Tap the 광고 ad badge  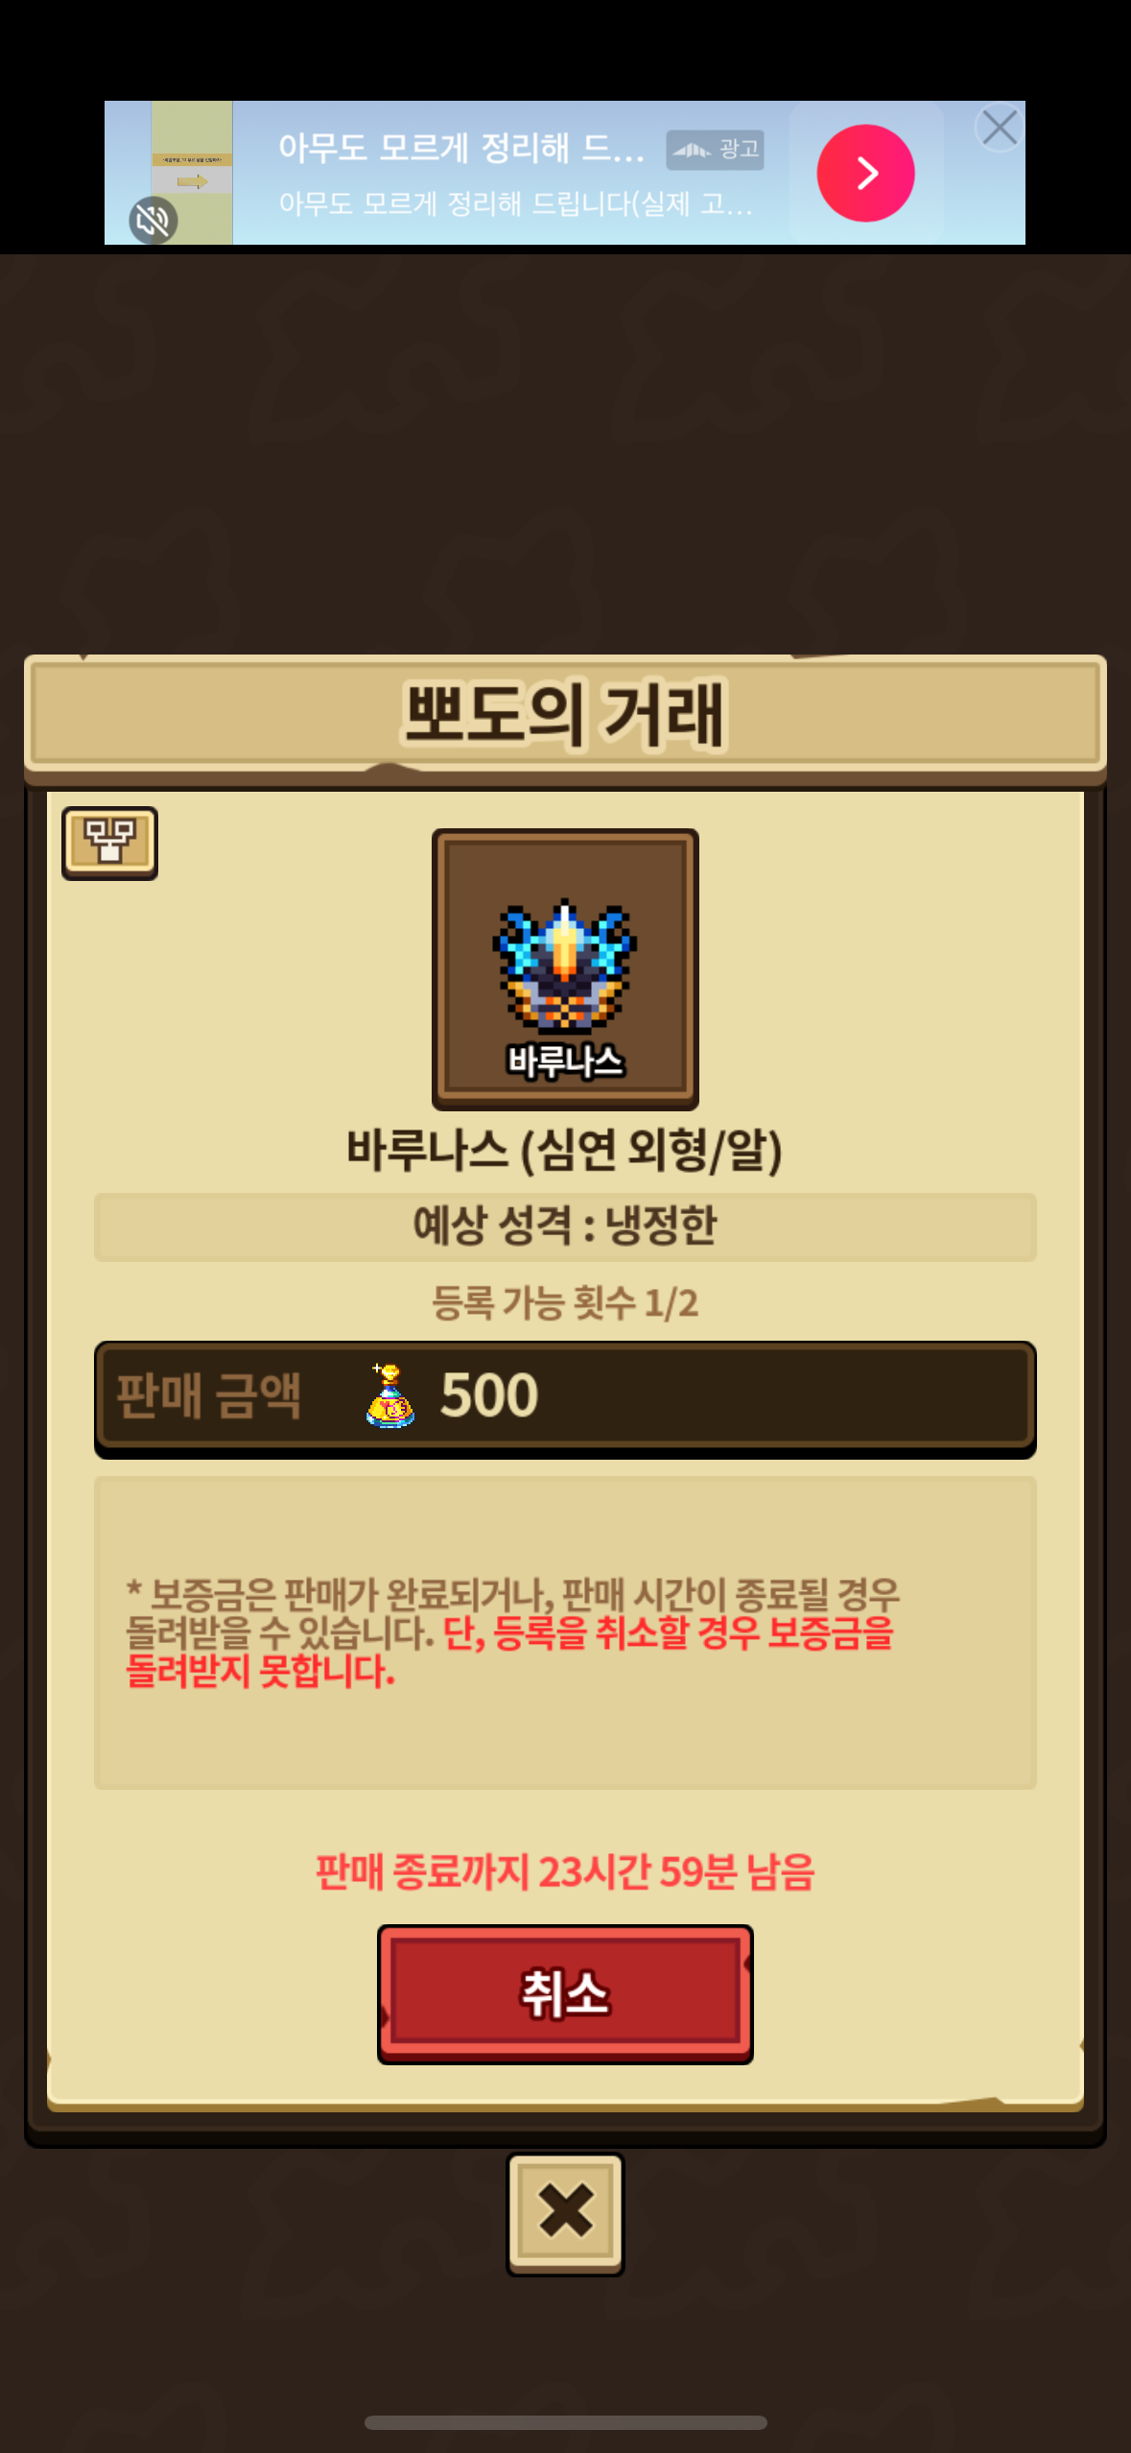[715, 150]
